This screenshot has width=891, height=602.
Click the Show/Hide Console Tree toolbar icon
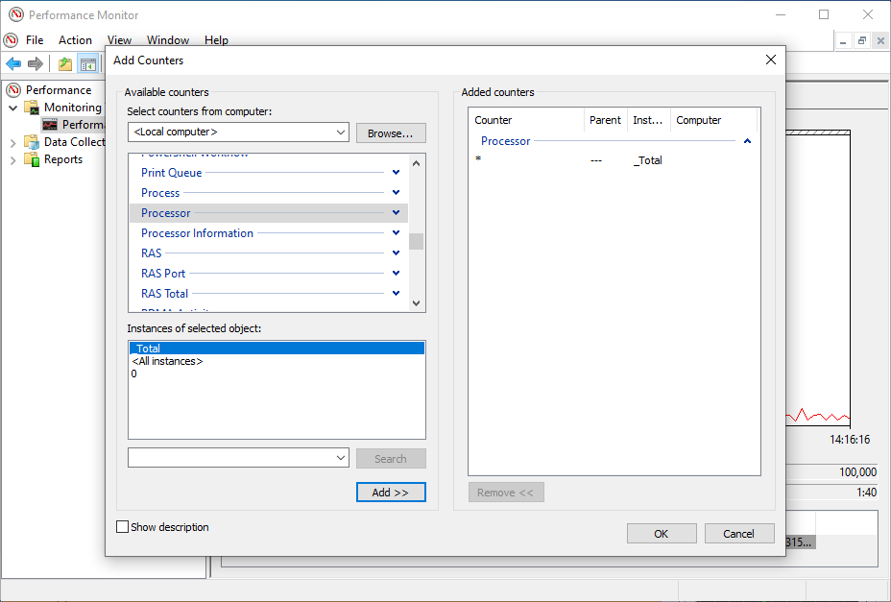pyautogui.click(x=87, y=64)
